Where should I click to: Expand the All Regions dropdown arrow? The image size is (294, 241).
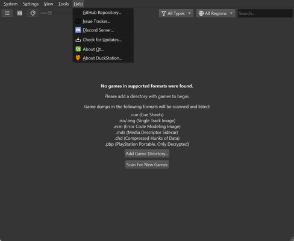tap(231, 13)
